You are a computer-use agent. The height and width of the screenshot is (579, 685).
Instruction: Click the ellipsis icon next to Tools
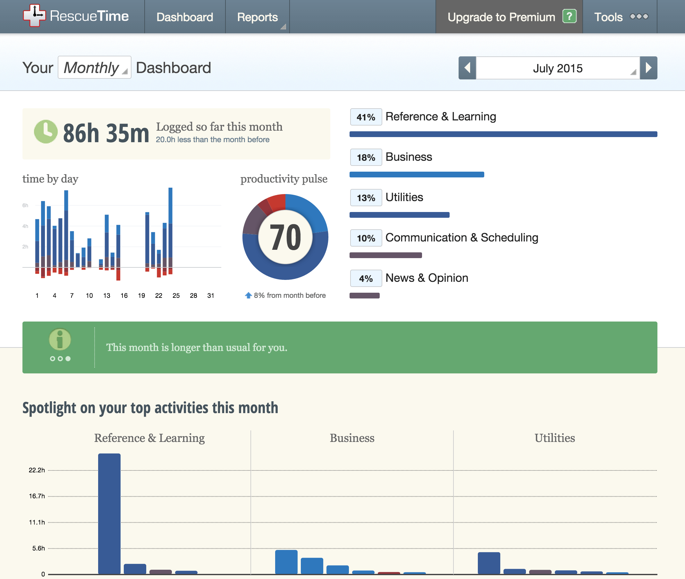pos(639,17)
